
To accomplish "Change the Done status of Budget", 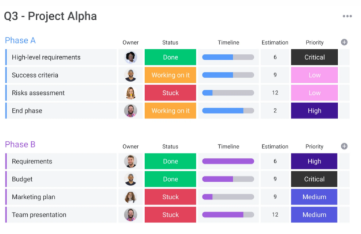I will tap(171, 180).
